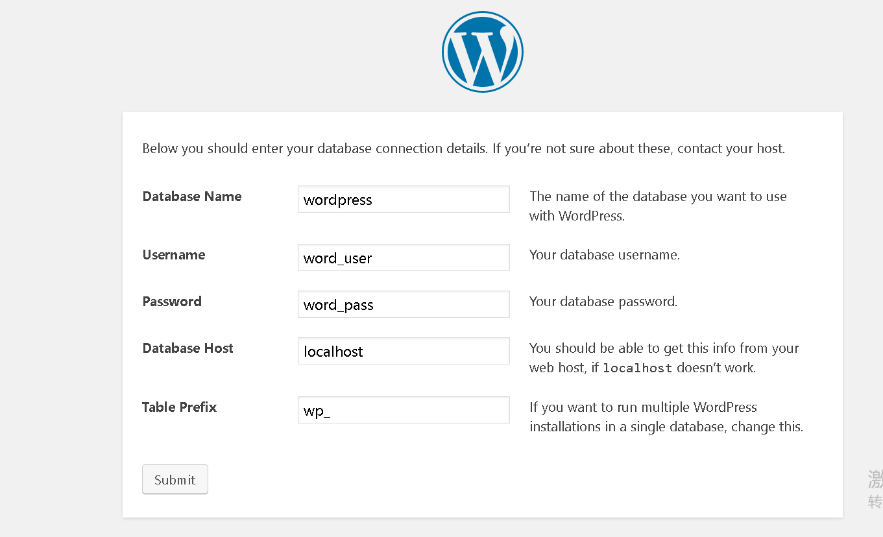
Task: Edit the Database Host field with localhost
Action: click(x=404, y=351)
